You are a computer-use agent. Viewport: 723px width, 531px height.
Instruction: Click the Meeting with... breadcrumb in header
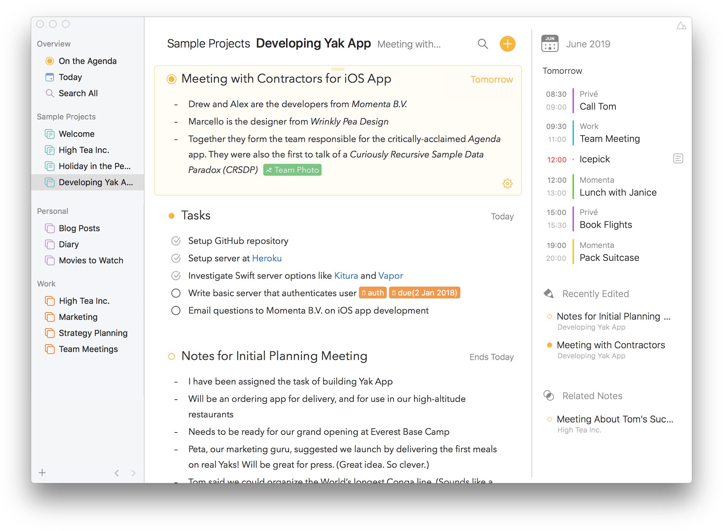click(x=409, y=44)
